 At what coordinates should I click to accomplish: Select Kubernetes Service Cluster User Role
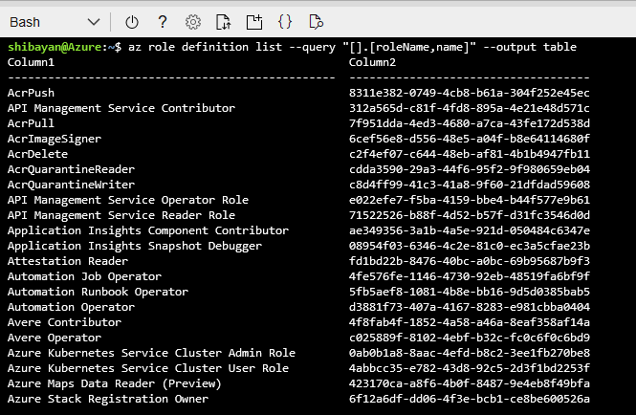pos(148,368)
